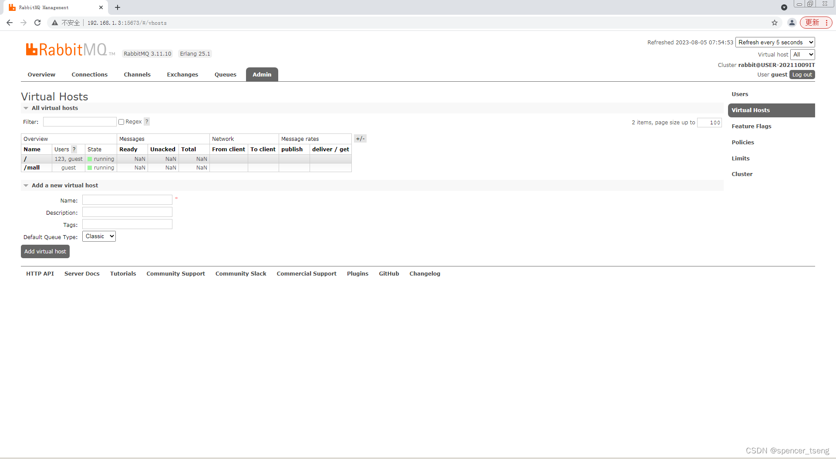Open the /mall virtual host details
836x459 pixels.
32,167
